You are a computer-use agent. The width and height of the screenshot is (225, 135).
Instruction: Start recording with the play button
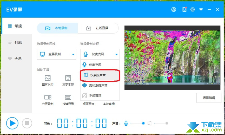point(12,123)
